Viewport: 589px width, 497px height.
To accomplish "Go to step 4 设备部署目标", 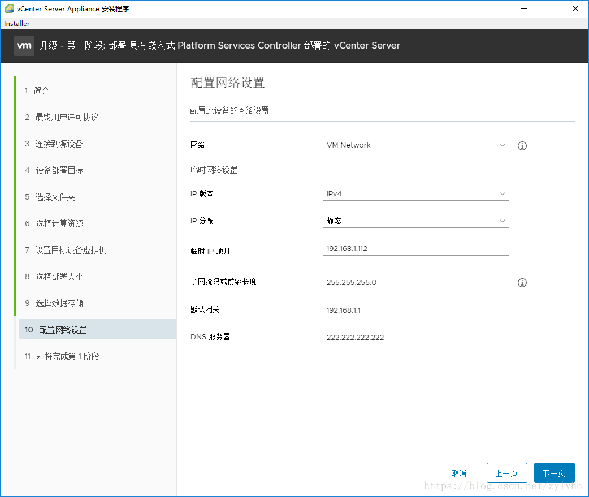I will [x=54, y=171].
